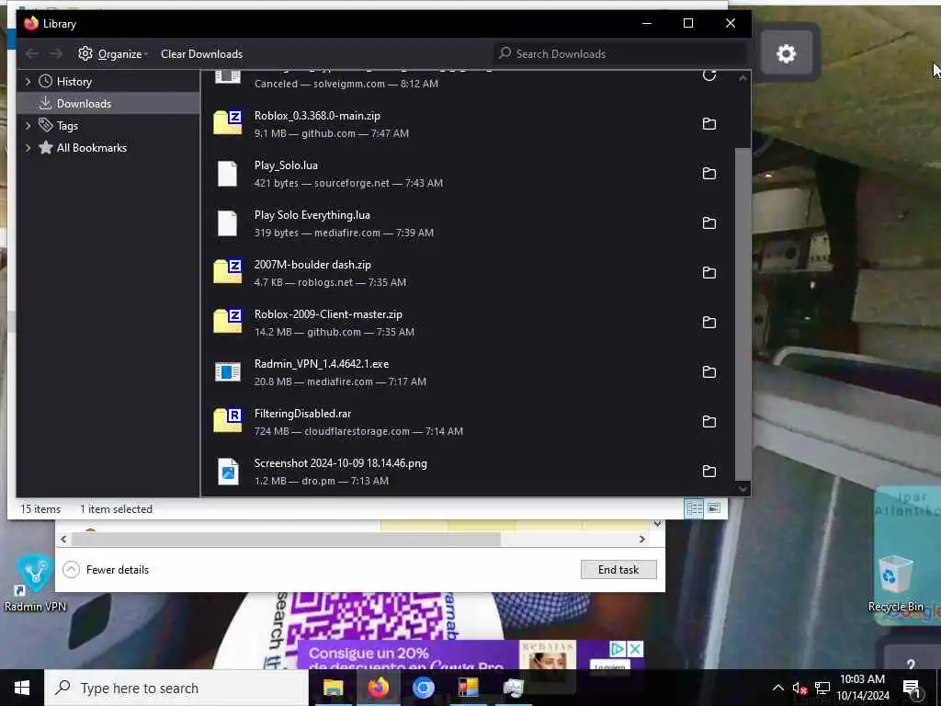The height and width of the screenshot is (706, 941).
Task: Click the Roblox_0.3.368.0-main.zip file icon
Action: tap(228, 123)
